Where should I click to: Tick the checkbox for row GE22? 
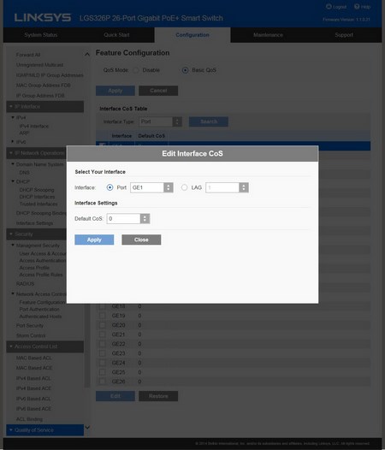coord(103,344)
